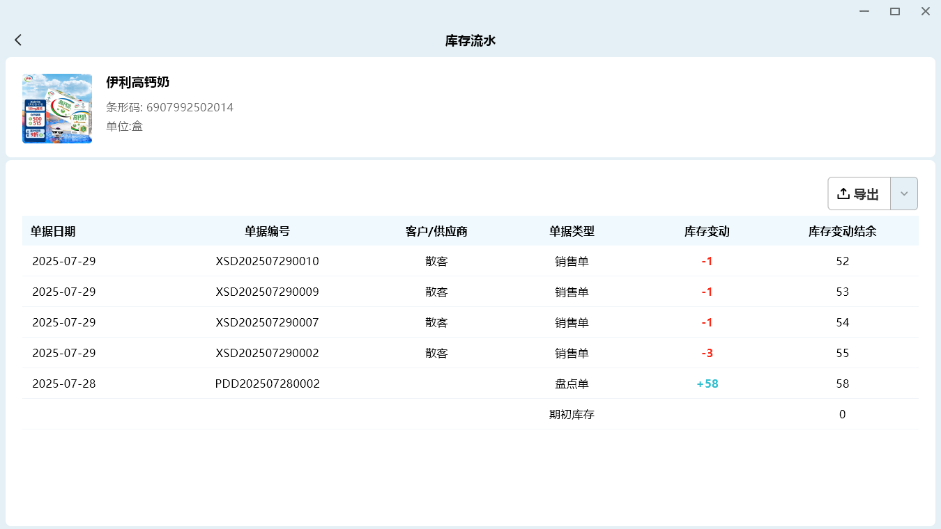Click the date in the XSD202507290002 row
The width and height of the screenshot is (941, 529).
pyautogui.click(x=64, y=354)
